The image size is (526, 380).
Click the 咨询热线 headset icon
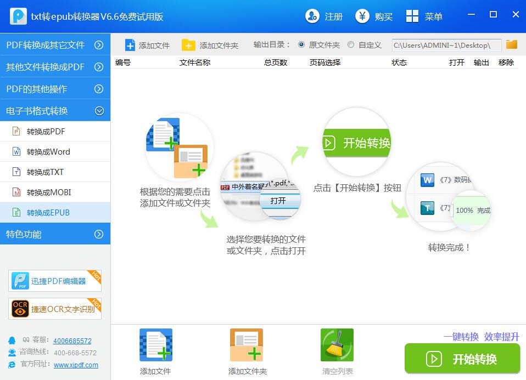pos(12,352)
